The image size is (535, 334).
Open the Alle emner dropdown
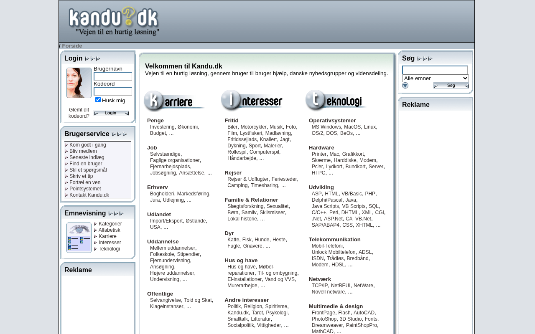pos(436,78)
